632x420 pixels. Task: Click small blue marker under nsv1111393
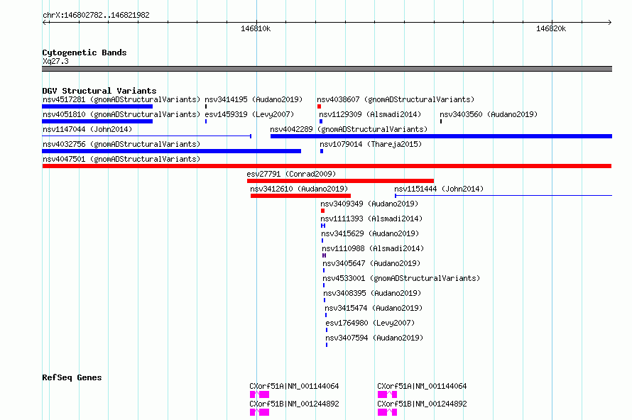pos(323,226)
